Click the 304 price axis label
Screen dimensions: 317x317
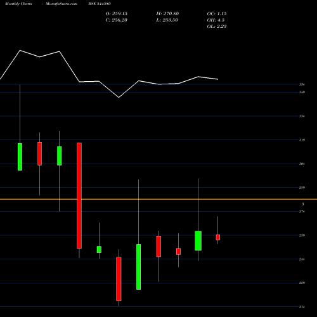click(302, 164)
